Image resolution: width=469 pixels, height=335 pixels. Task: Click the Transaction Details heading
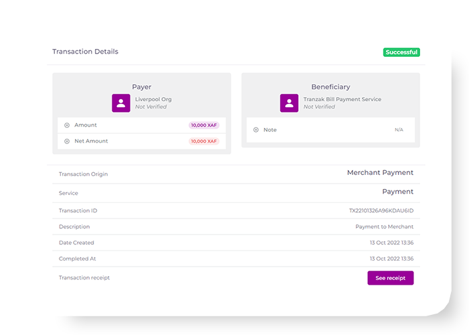pos(85,52)
